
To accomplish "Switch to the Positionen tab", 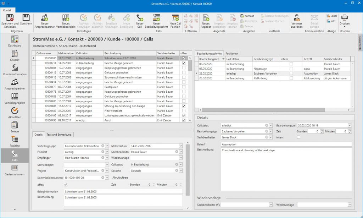I will (231, 53).
